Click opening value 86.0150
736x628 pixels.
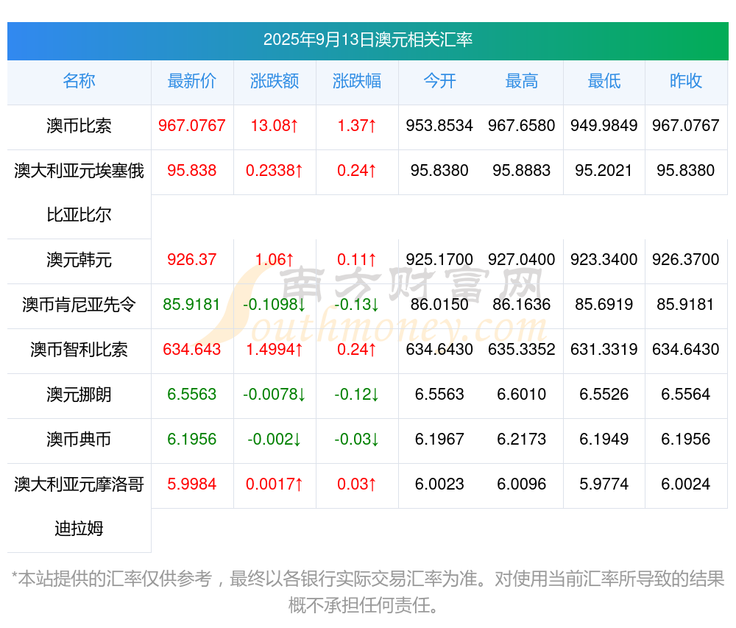(439, 305)
